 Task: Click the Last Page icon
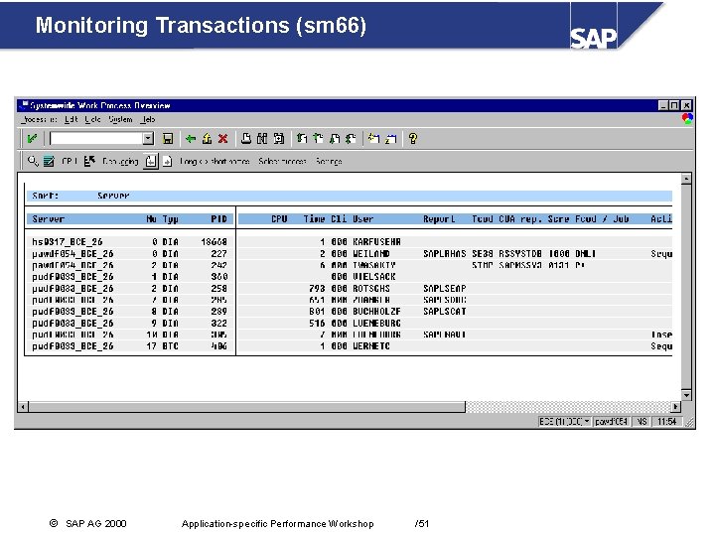point(351,139)
